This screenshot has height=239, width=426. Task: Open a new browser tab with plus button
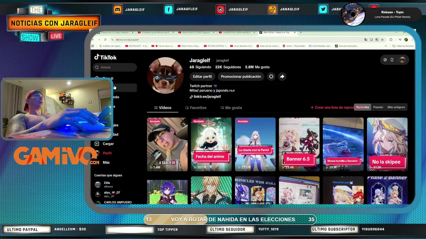(x=301, y=33)
